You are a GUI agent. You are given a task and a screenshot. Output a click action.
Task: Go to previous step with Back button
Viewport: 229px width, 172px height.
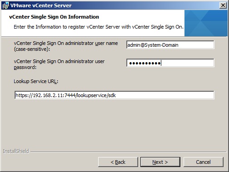pyautogui.click(x=118, y=162)
